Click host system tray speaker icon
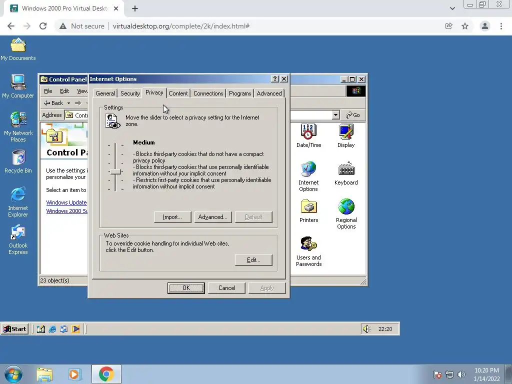 point(461,374)
